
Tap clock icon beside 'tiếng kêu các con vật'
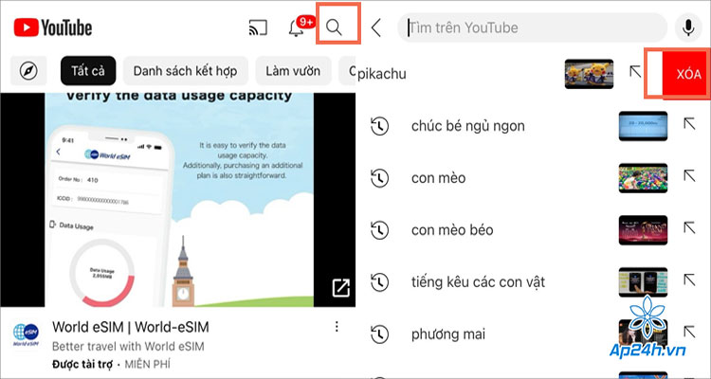click(379, 282)
